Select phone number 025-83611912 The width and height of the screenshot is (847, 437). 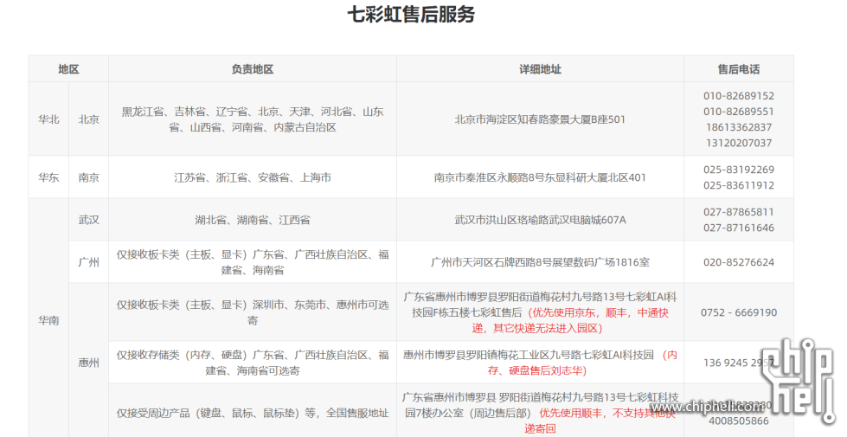(739, 184)
